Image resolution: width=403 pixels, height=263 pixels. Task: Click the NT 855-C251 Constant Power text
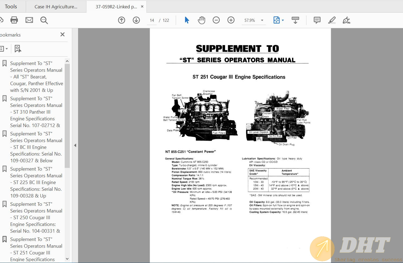[190, 152]
